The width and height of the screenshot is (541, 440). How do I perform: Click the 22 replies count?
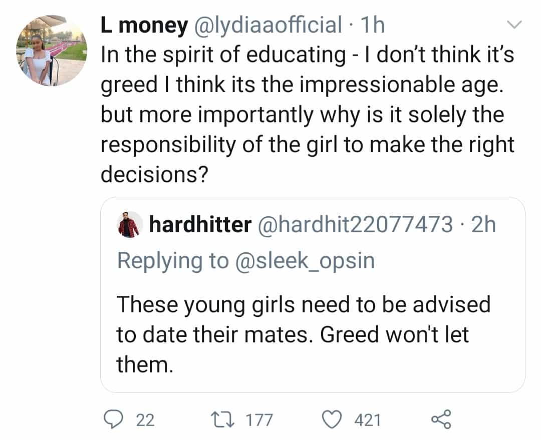tap(146, 420)
